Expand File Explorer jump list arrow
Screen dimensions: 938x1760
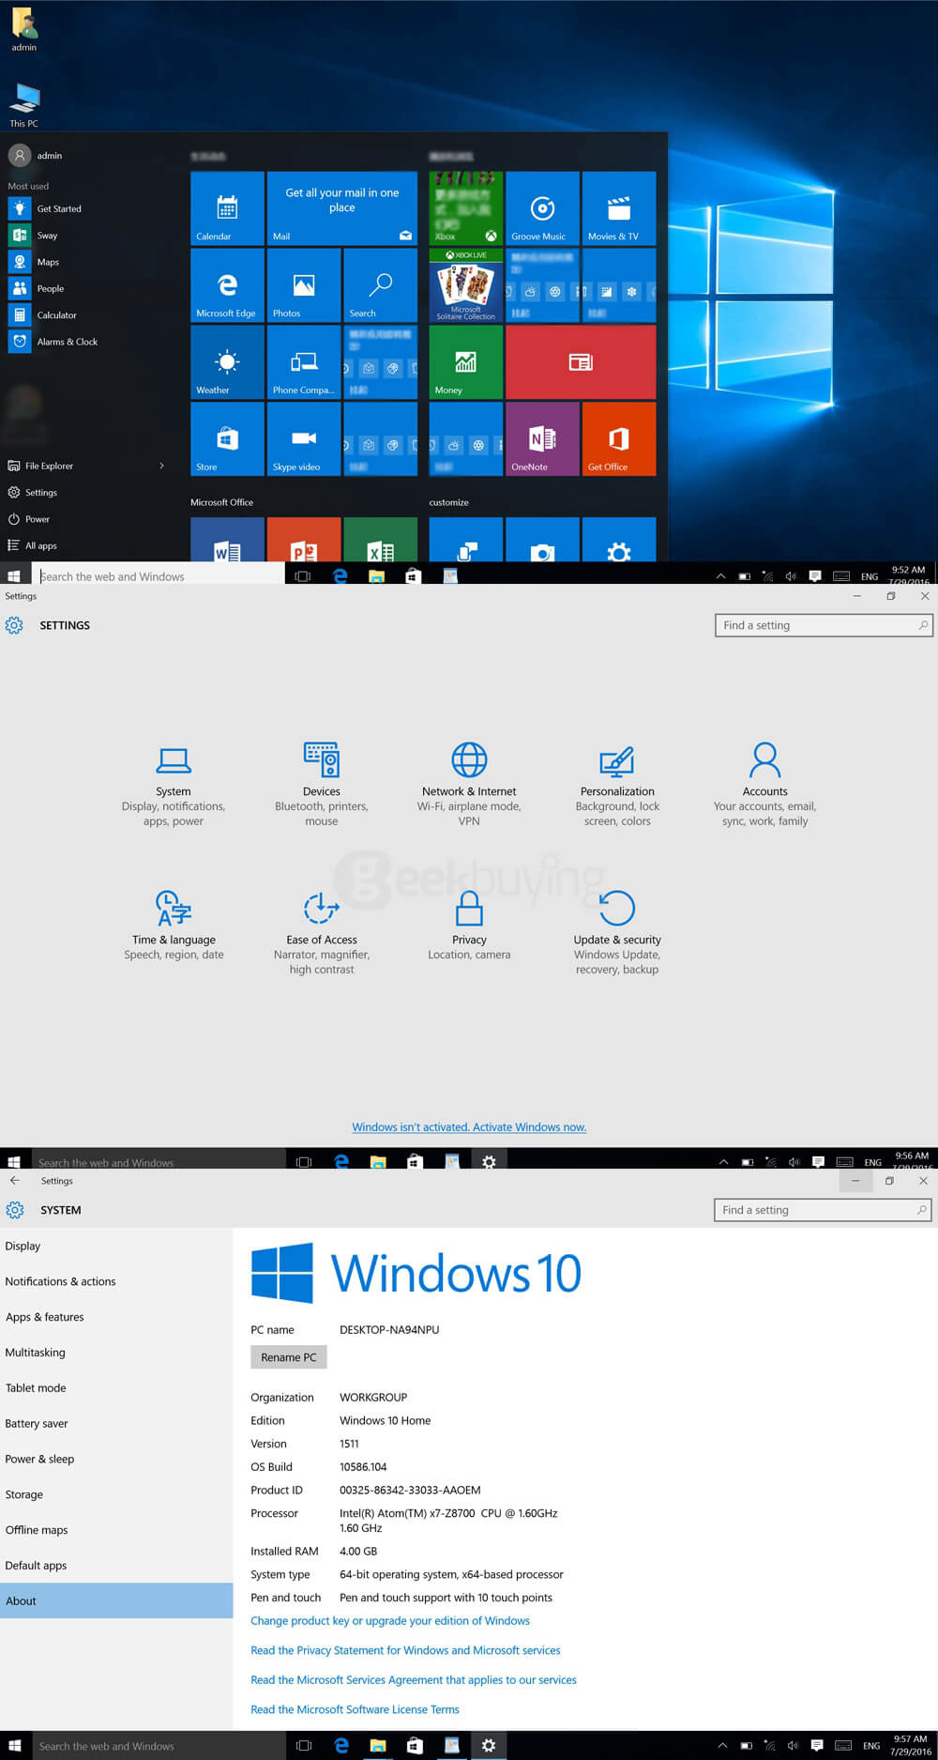coord(162,466)
